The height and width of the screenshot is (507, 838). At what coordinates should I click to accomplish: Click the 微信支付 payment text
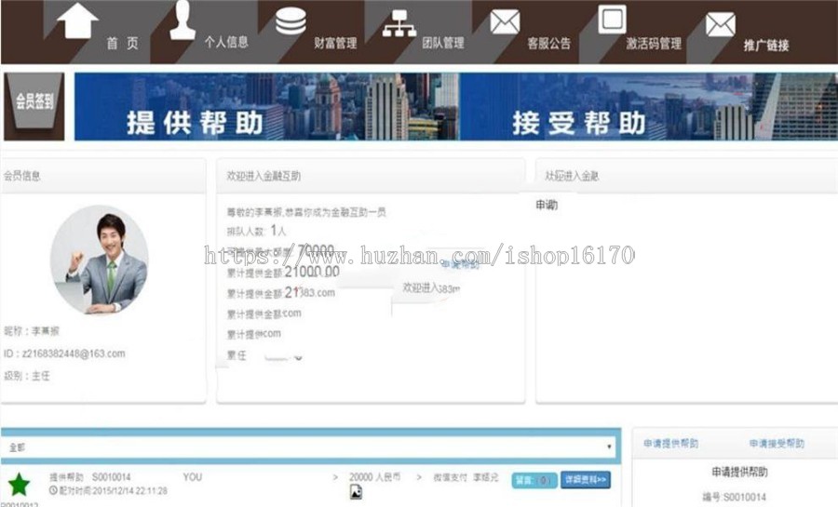450,477
